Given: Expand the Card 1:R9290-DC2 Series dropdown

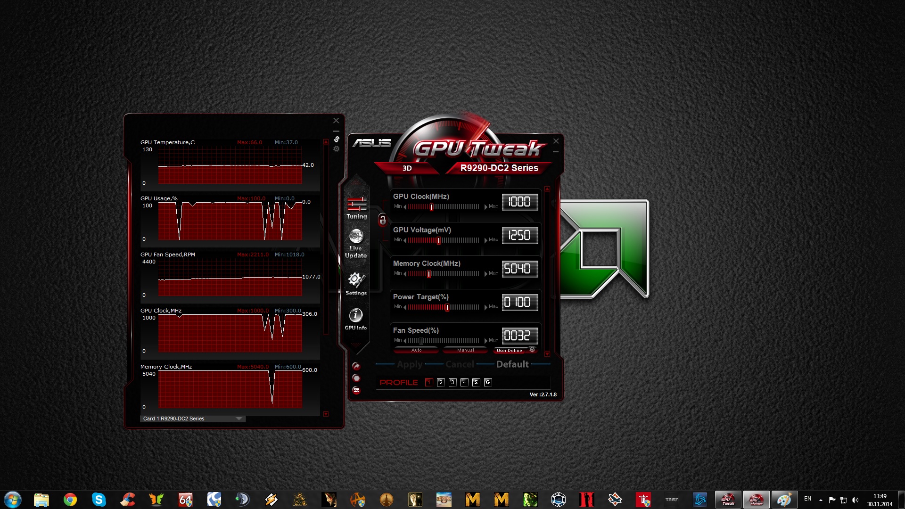Looking at the screenshot, I should 239,419.
